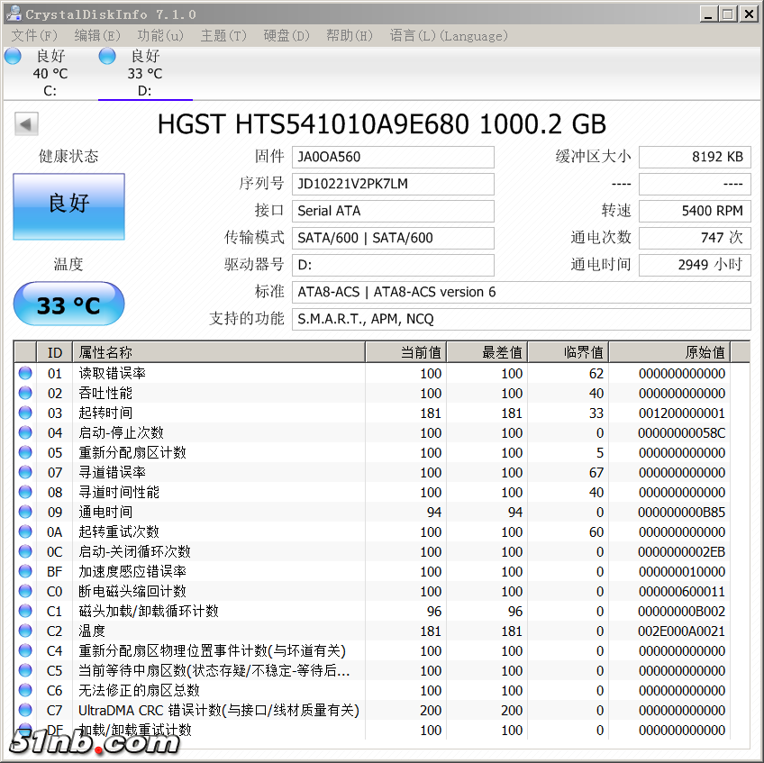The height and width of the screenshot is (763, 764).
Task: Open the 功能(u) menu
Action: [x=159, y=36]
